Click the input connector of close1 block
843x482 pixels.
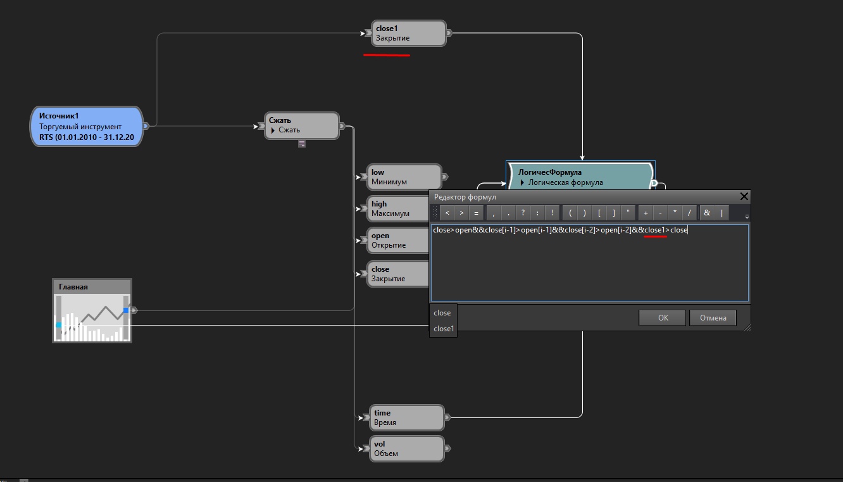coord(367,33)
